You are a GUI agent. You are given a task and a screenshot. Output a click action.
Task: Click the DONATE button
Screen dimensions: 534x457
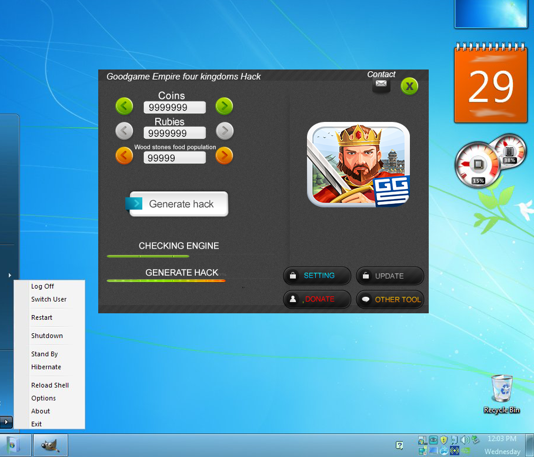(x=317, y=299)
